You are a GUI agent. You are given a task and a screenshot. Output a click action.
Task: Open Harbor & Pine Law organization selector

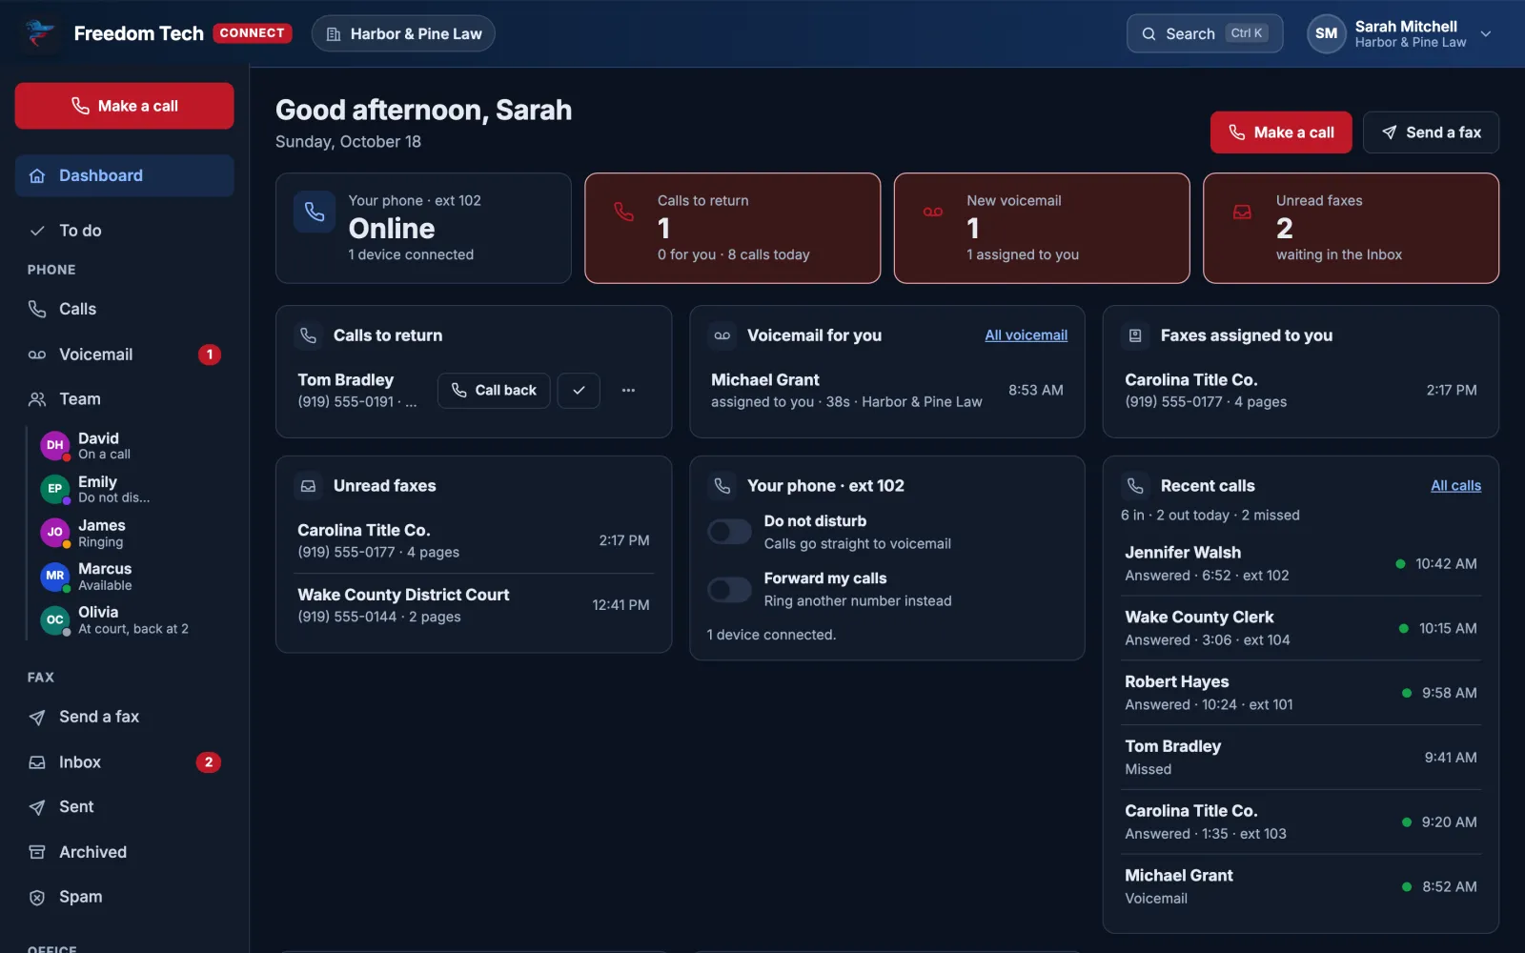[x=403, y=33]
